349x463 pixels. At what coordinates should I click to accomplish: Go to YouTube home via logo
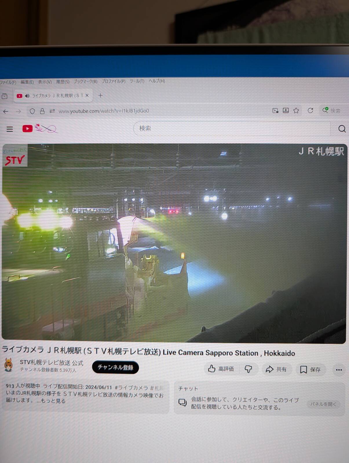[x=40, y=128]
